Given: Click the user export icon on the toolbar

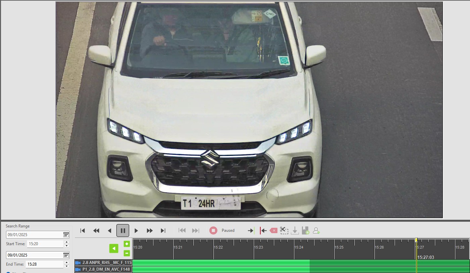Looking at the screenshot, I should point(315,230).
